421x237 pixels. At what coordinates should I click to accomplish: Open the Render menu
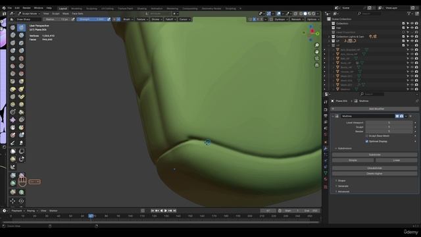26,8
